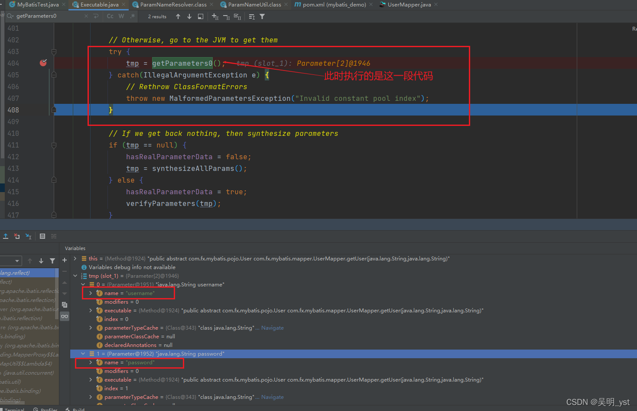Close the ParamNameResolver.class tab
Viewport: 637px width, 411px height.
tap(211, 5)
